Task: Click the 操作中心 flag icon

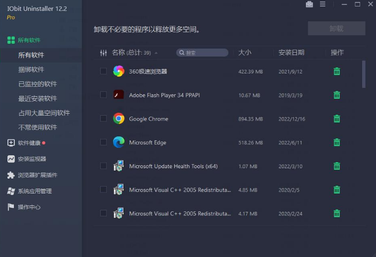Action: coord(11,207)
